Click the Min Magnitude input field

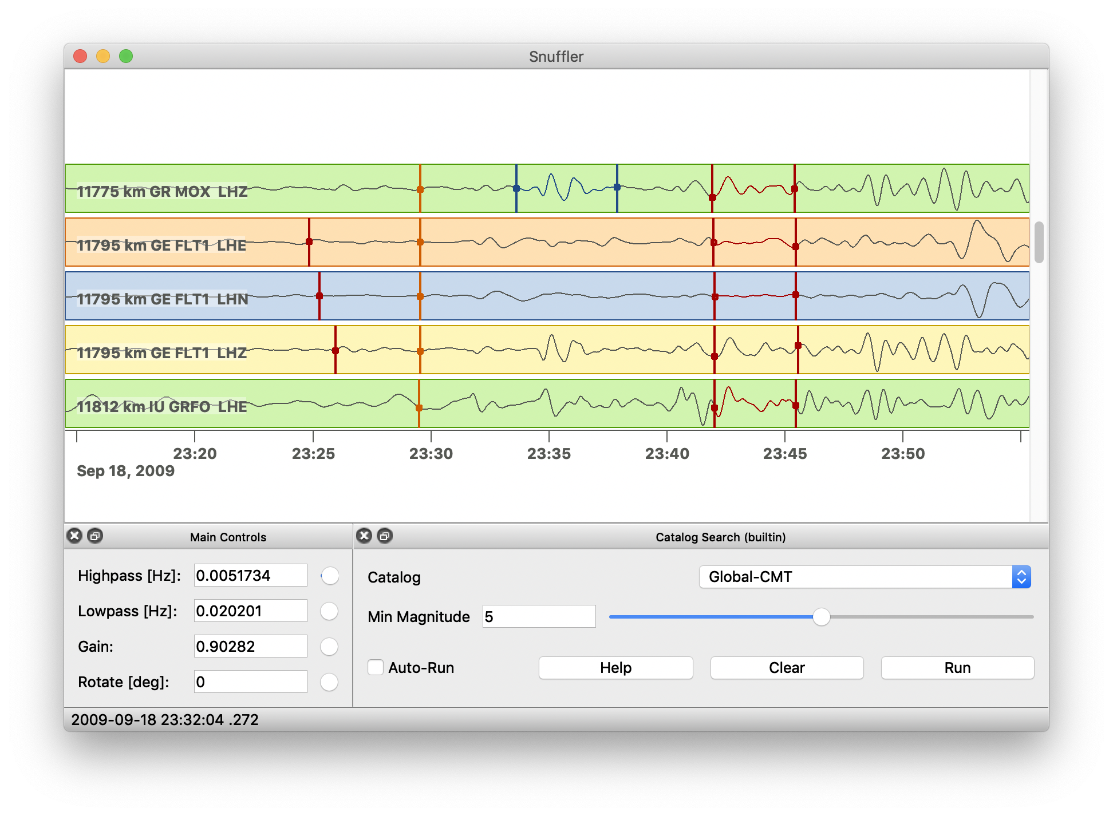pos(539,616)
